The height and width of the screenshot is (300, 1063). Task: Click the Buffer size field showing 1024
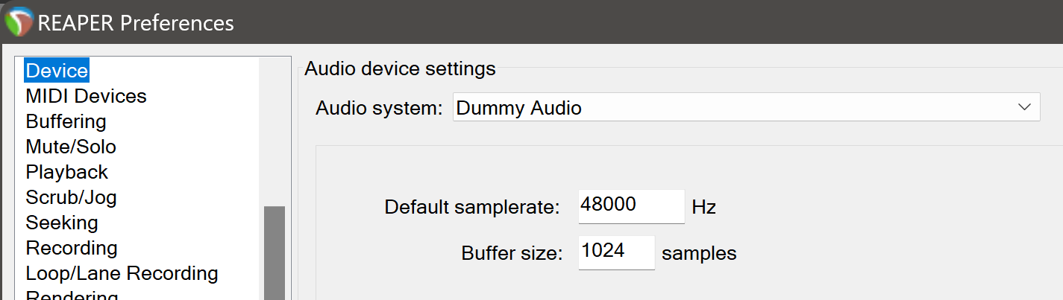[616, 252]
